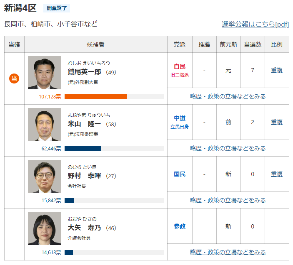Image resolution: width=293 pixels, height=265 pixels.
Task: Click the 党派 column header
Action: coord(180,44)
